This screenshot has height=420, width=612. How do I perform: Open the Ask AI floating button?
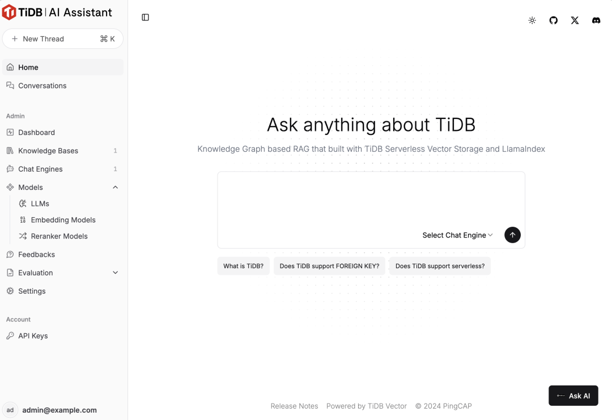[x=573, y=396]
